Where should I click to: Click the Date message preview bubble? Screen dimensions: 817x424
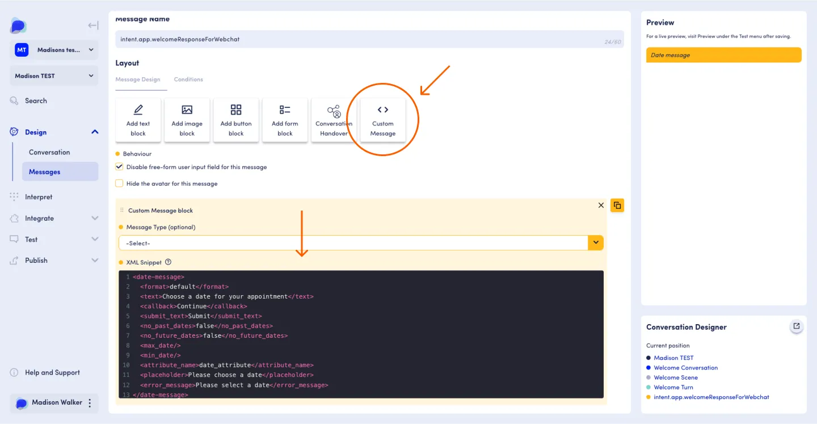pos(724,55)
